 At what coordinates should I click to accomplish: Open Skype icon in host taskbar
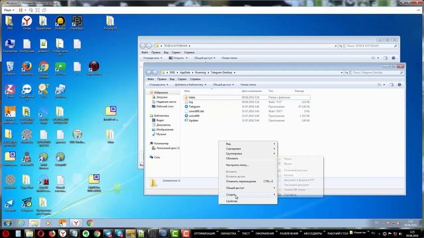pos(119,233)
